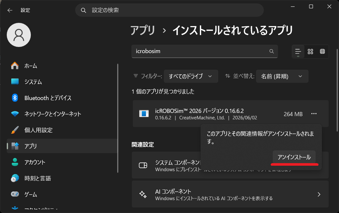Open ゲーム settings
This screenshot has height=213, width=339.
pyautogui.click(x=62, y=194)
